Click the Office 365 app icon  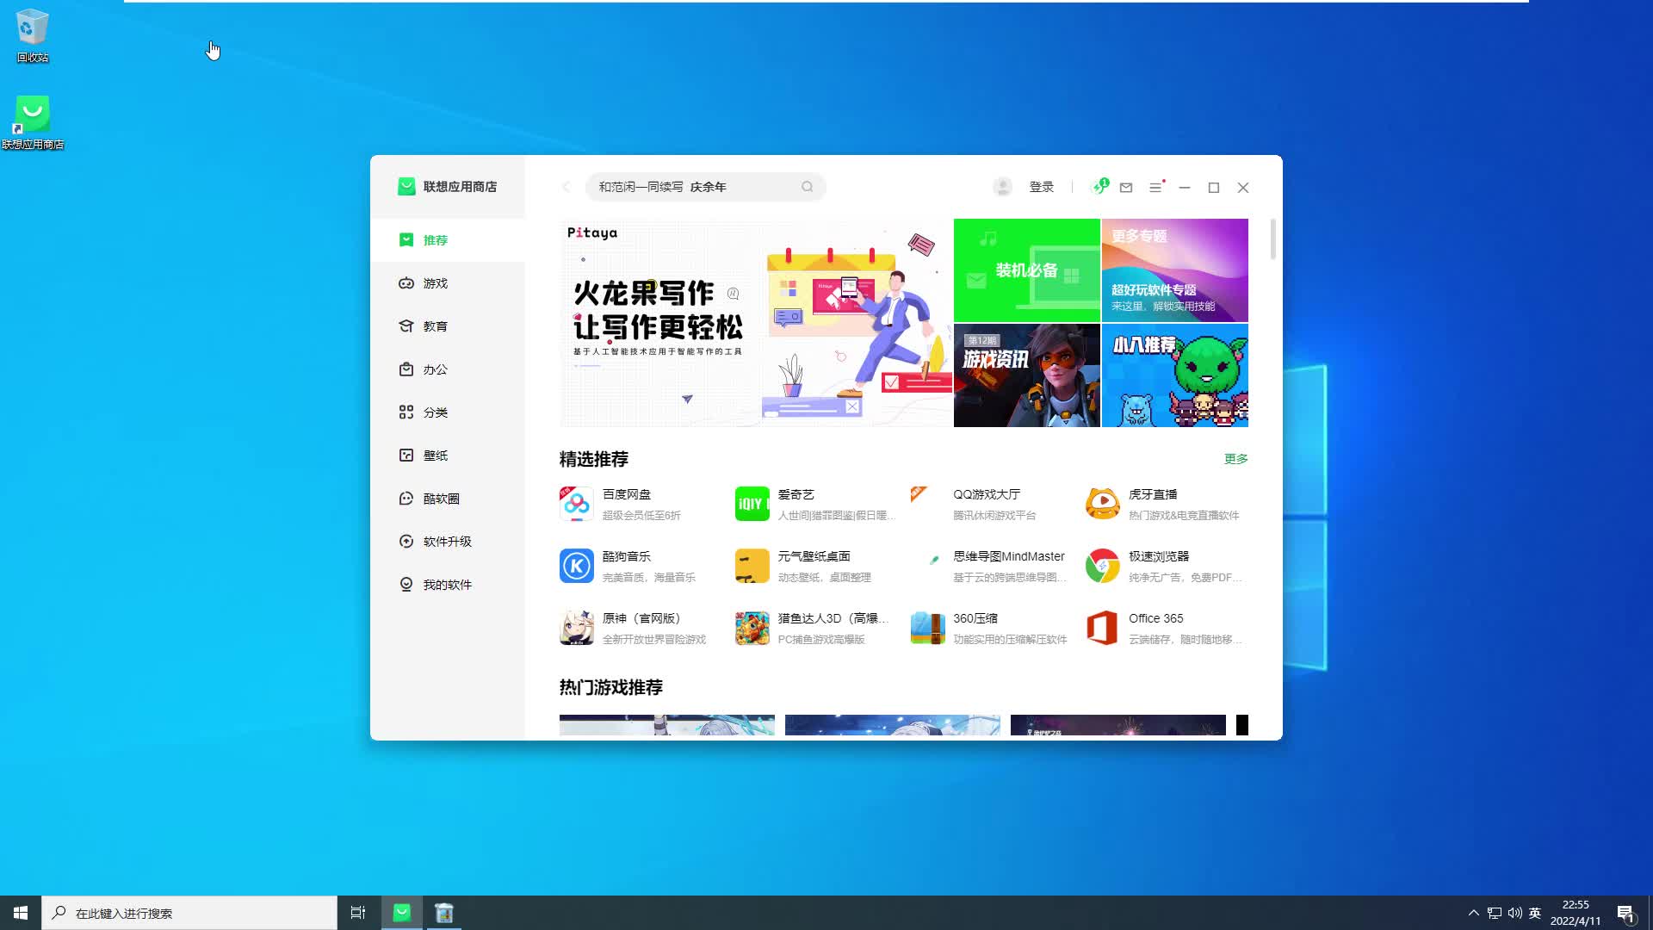1103,628
